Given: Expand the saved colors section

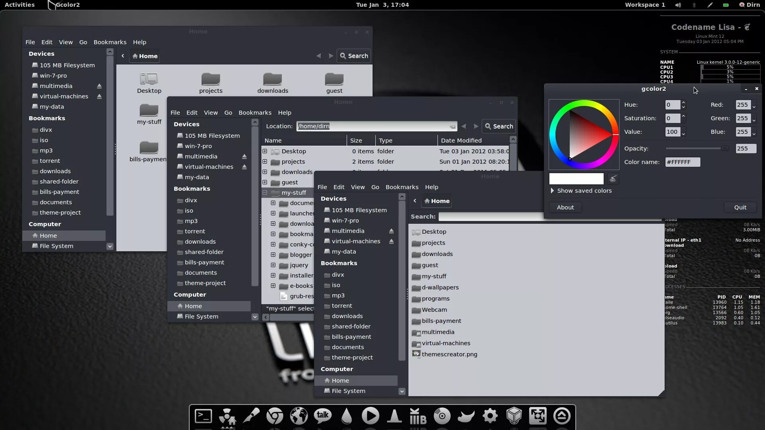Looking at the screenshot, I should coord(552,191).
